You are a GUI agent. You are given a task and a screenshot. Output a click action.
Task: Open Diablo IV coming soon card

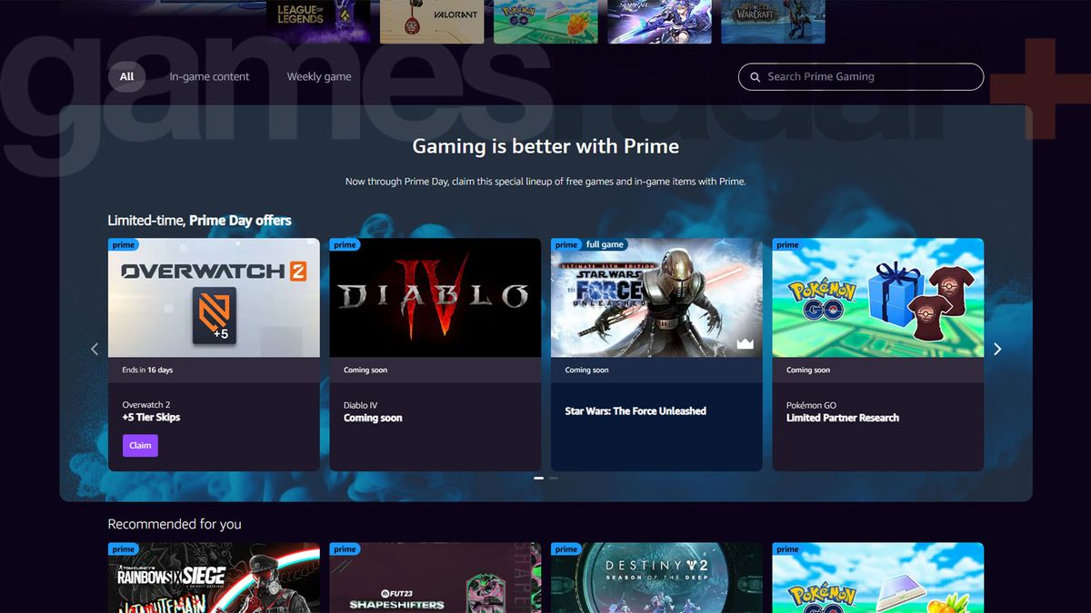click(435, 354)
